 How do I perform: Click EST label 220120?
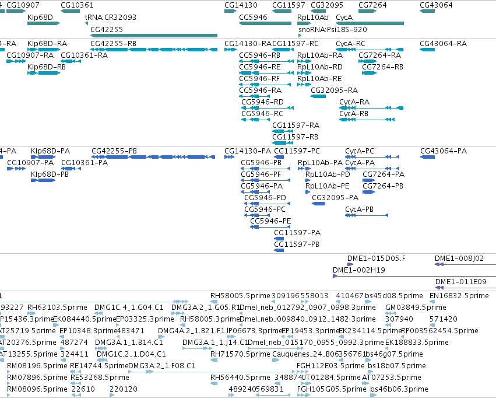click(x=124, y=389)
